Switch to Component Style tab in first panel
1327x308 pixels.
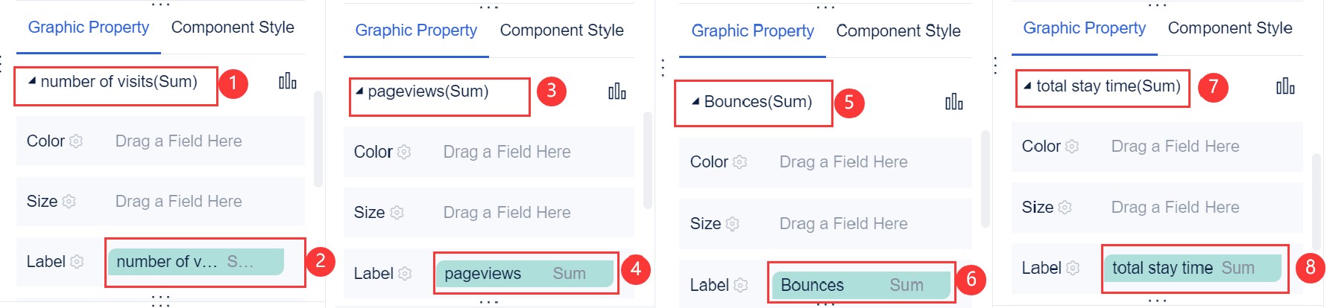click(233, 28)
